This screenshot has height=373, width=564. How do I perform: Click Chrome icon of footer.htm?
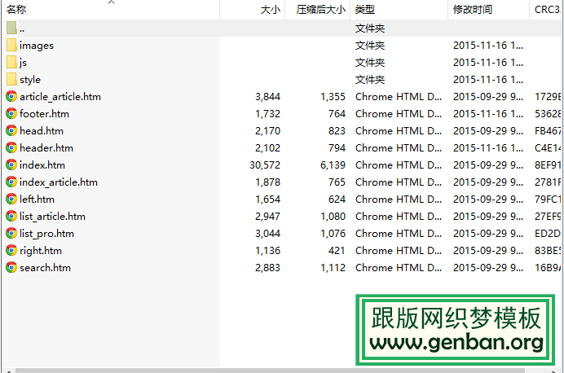click(x=11, y=113)
